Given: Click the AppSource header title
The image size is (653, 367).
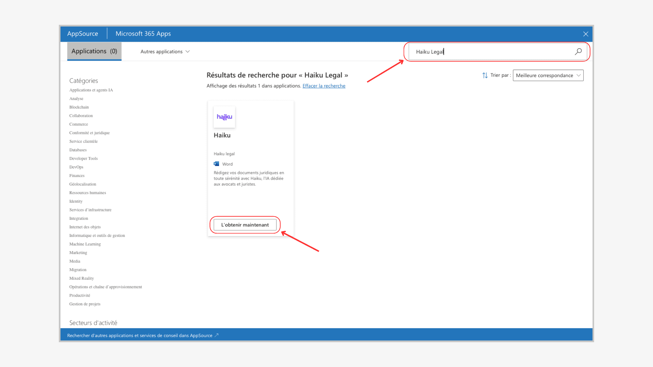Looking at the screenshot, I should pyautogui.click(x=83, y=34).
